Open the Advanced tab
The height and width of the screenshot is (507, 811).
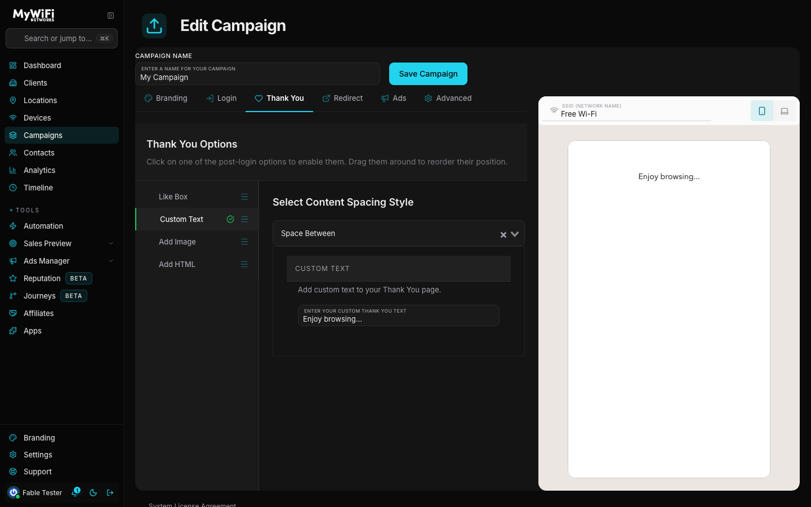click(448, 98)
